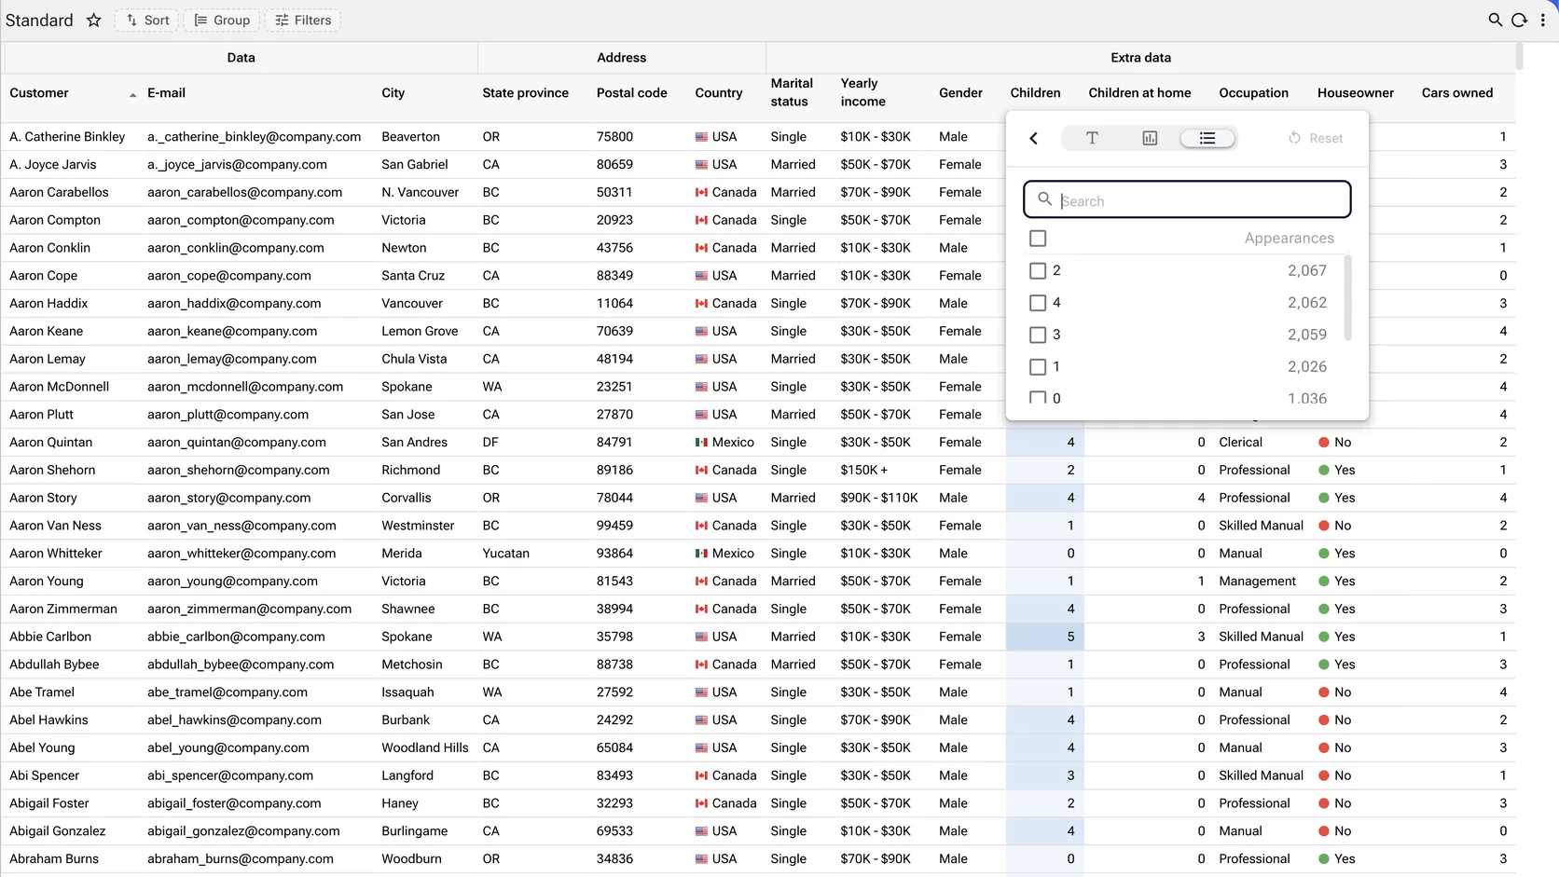The image size is (1559, 877).
Task: Click the Yucatan state cell
Action: (505, 554)
